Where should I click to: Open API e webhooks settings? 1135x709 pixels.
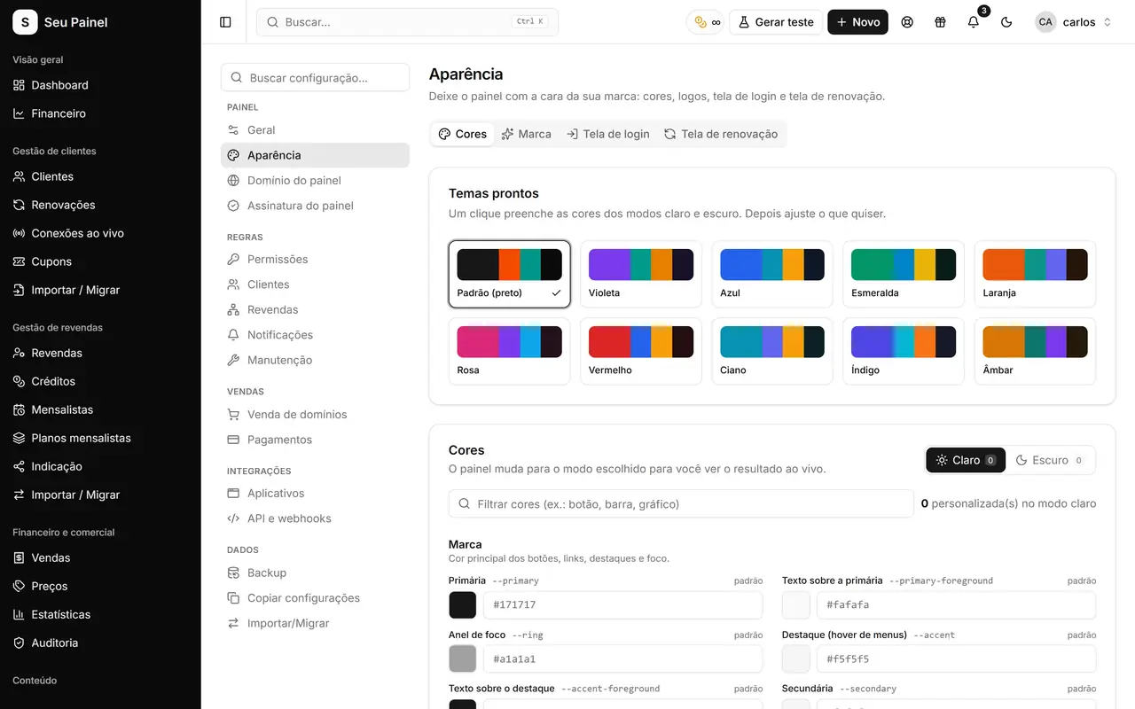(x=315, y=518)
